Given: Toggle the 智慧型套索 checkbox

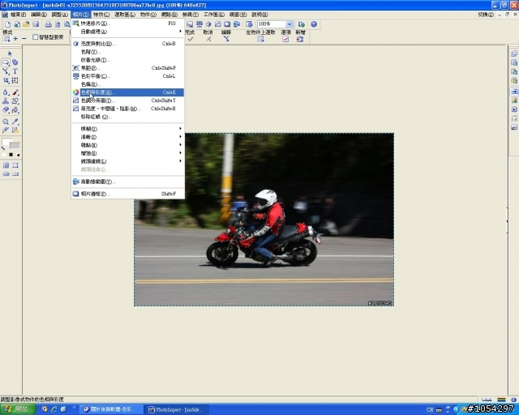Looking at the screenshot, I should 35,37.
